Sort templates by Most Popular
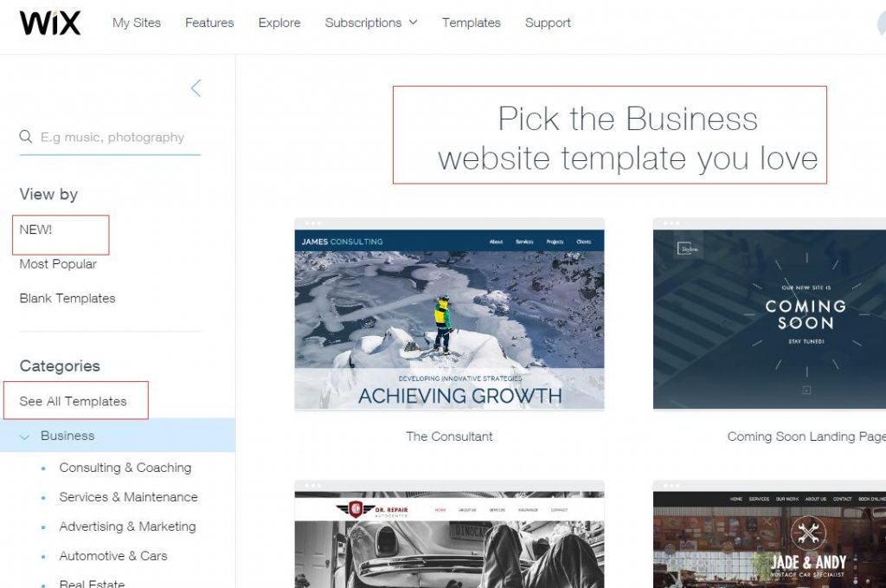Screen dimensions: 886x588 pos(58,264)
